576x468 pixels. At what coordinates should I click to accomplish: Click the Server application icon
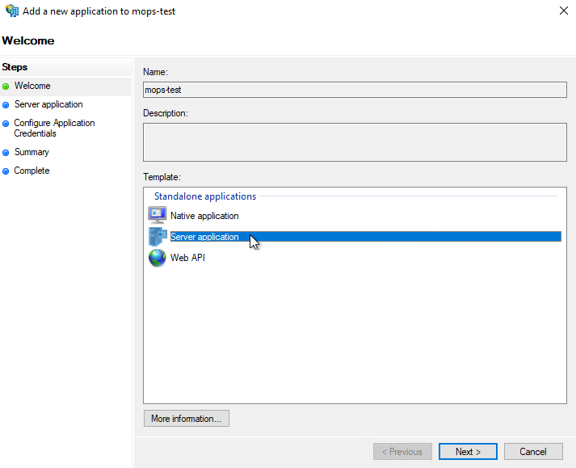pyautogui.click(x=157, y=237)
